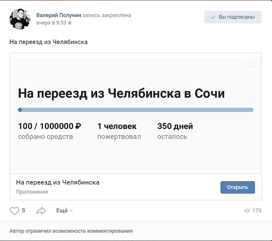Open Валерий Полунин's avatar photo
The width and height of the screenshot is (272, 241).
(x=20, y=19)
